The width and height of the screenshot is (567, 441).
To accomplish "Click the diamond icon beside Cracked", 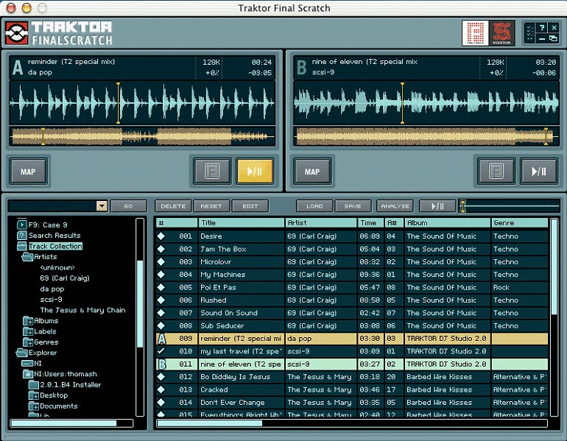I will coord(161,389).
